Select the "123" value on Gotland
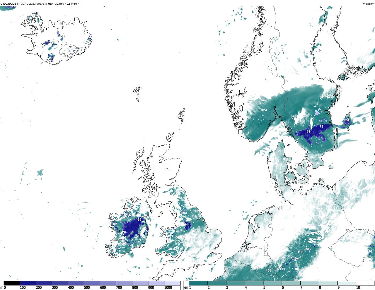This screenshot has width=375, height=290. (346, 120)
